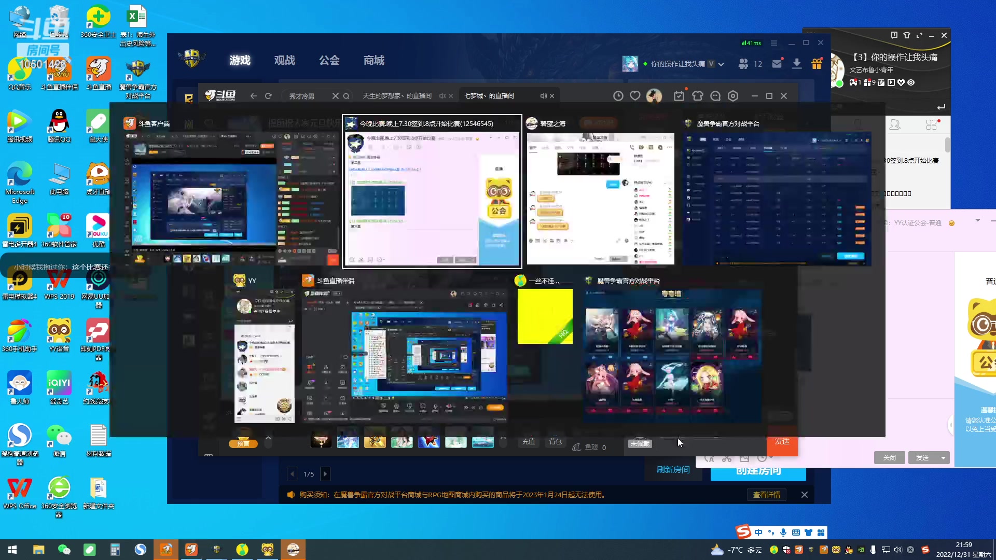Go back using Douyu's back arrow
Screen dimensions: 996x560
(x=253, y=96)
